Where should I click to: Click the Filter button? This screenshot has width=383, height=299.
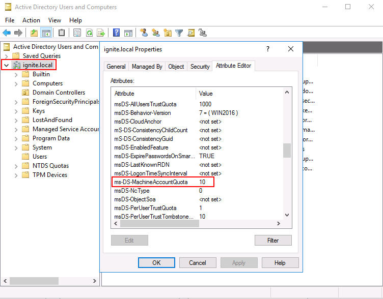tap(273, 240)
